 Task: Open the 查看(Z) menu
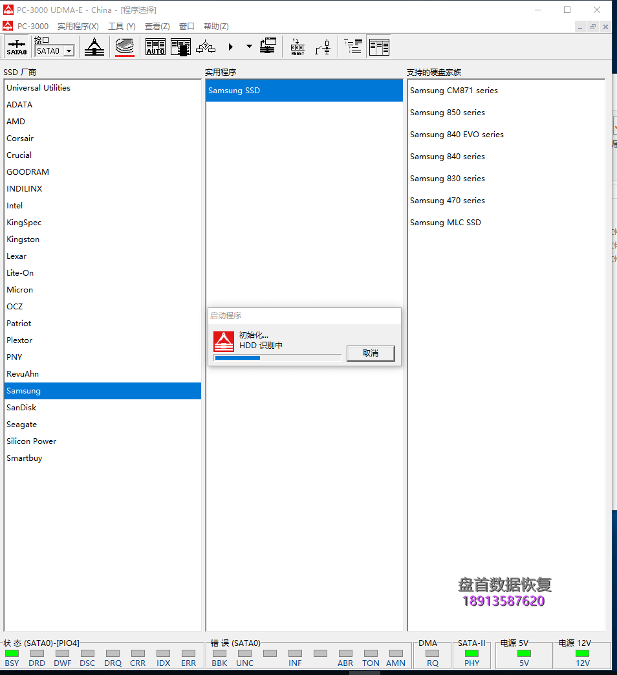[x=157, y=27]
